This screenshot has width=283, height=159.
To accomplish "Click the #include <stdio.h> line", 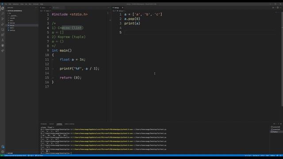I will [70, 15].
